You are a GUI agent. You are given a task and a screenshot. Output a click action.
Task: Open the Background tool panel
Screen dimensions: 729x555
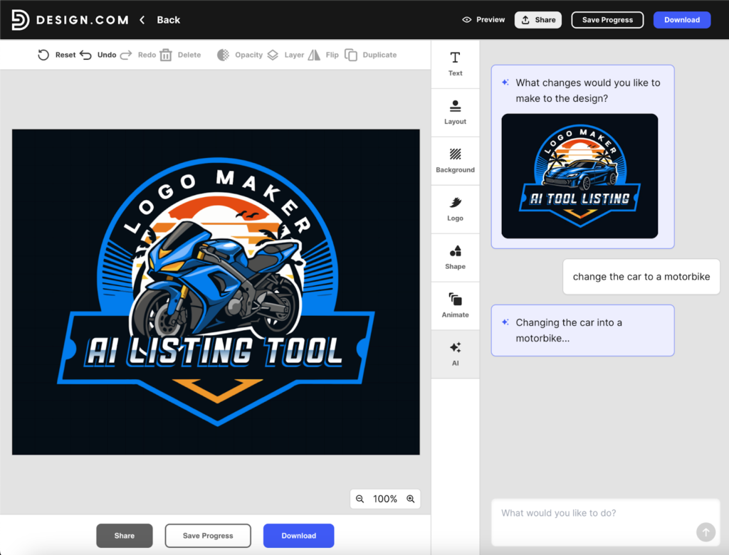click(455, 160)
